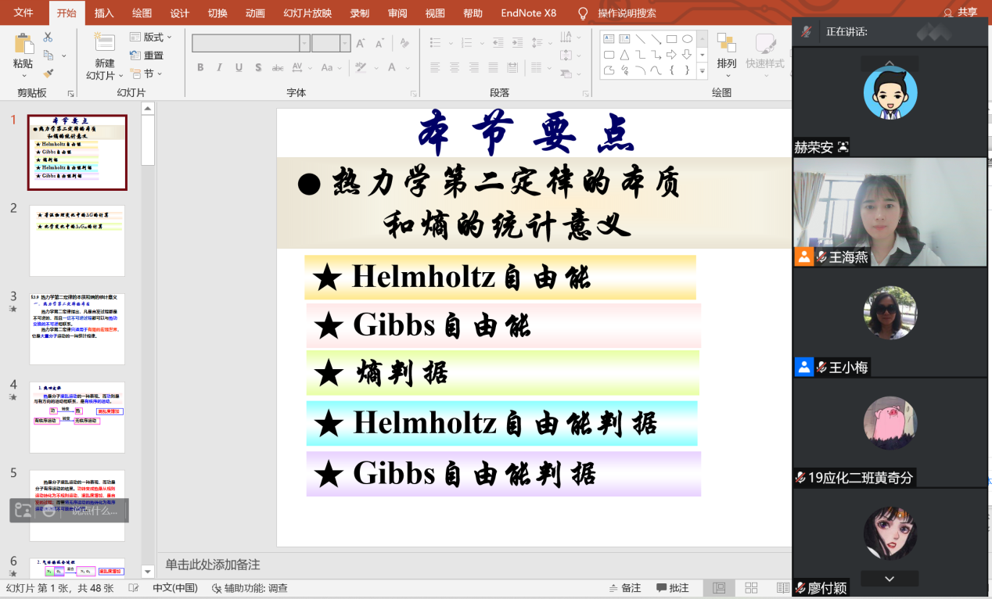Screen dimensions: 992x599
Task: Select slide 3 thumbnail in panel
Action: (x=77, y=328)
